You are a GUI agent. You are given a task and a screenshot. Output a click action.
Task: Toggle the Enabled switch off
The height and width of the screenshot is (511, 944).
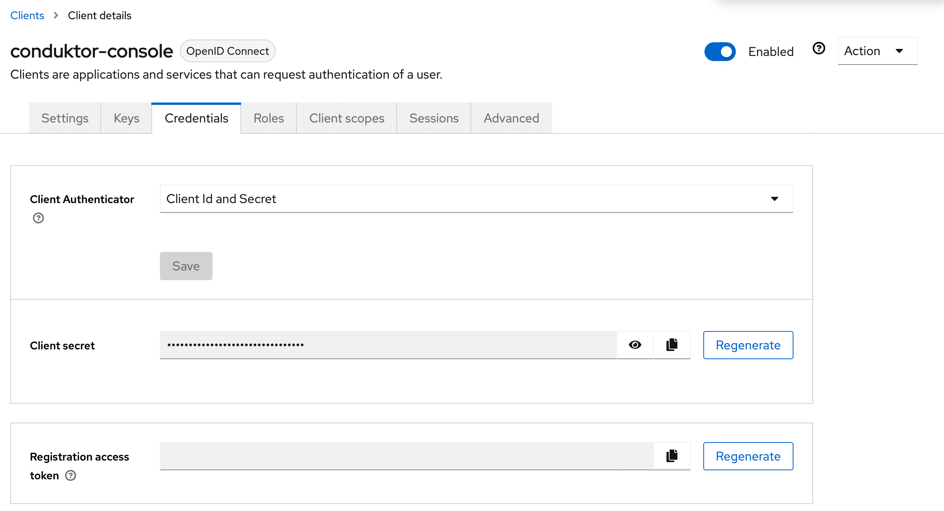tap(720, 52)
